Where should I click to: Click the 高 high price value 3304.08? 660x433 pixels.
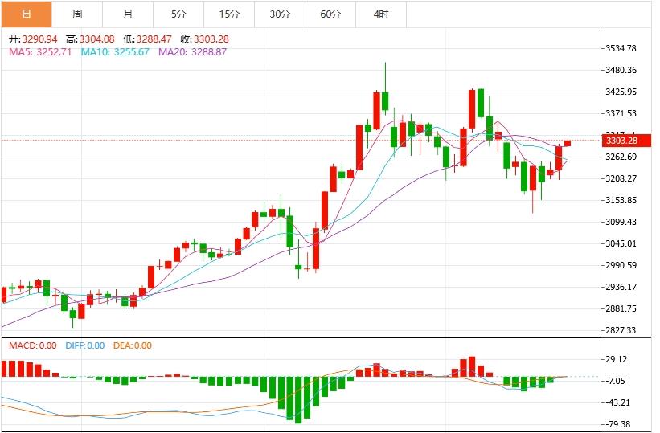(96, 39)
